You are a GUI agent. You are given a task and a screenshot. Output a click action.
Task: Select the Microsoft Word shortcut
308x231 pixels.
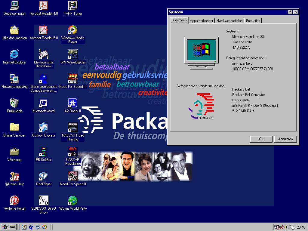(x=44, y=103)
